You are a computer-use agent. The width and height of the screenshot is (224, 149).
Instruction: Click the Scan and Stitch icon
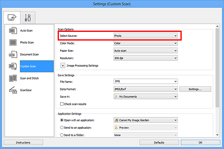tap(13, 78)
